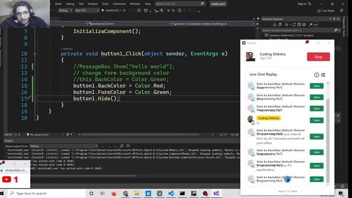
Task: Click the bookmark icon in toolbar
Action: pyautogui.click(x=180, y=10)
